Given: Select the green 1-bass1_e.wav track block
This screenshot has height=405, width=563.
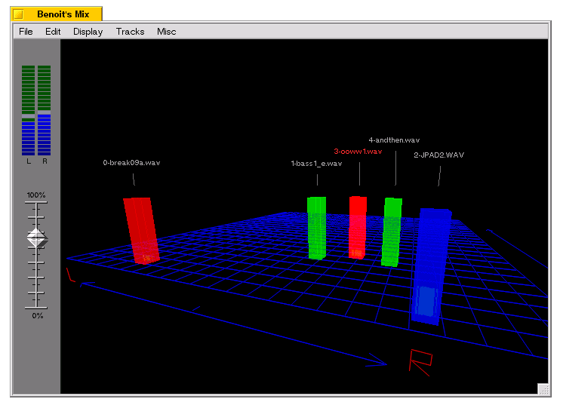Looking at the screenshot, I should click(x=317, y=228).
